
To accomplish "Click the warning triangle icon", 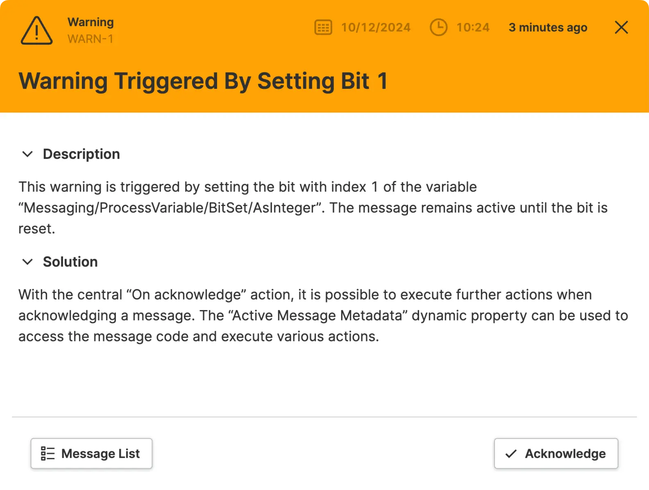I will (36, 30).
